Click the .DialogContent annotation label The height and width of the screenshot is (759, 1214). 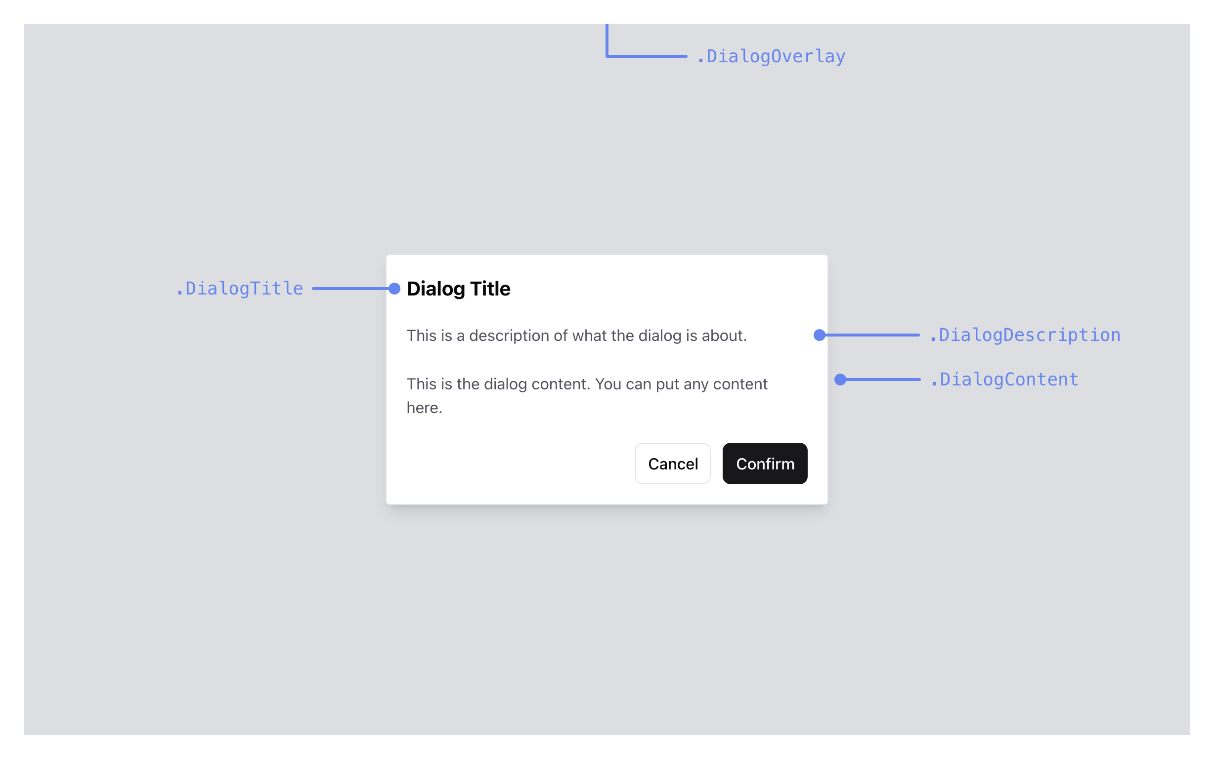1003,379
